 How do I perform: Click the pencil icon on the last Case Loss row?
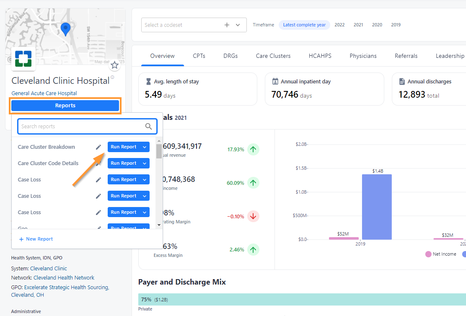pyautogui.click(x=98, y=212)
